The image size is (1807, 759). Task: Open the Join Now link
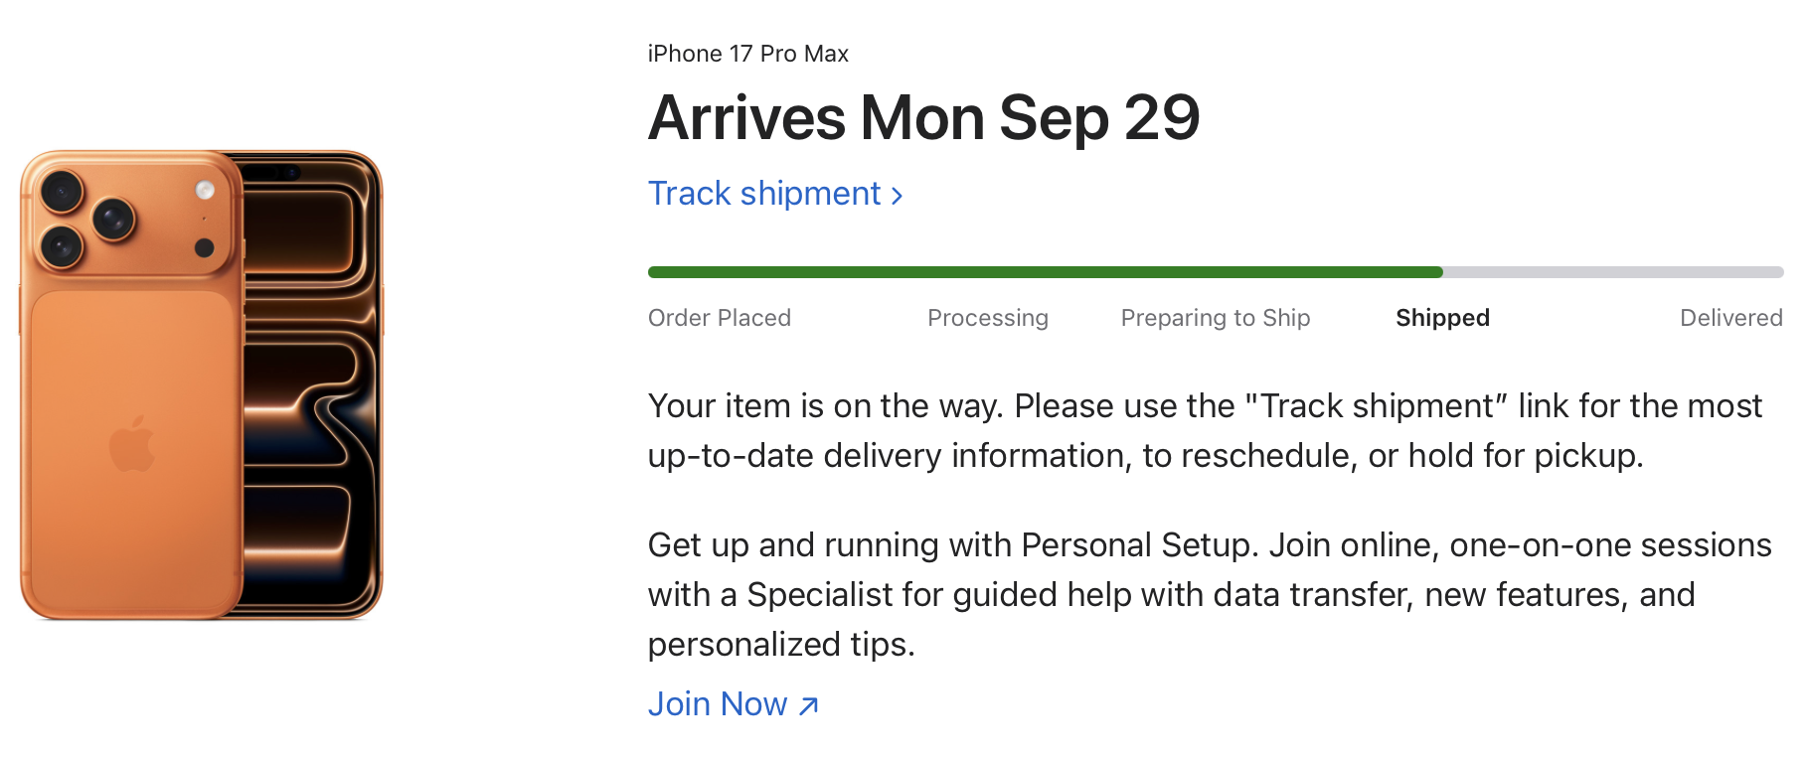point(718,704)
